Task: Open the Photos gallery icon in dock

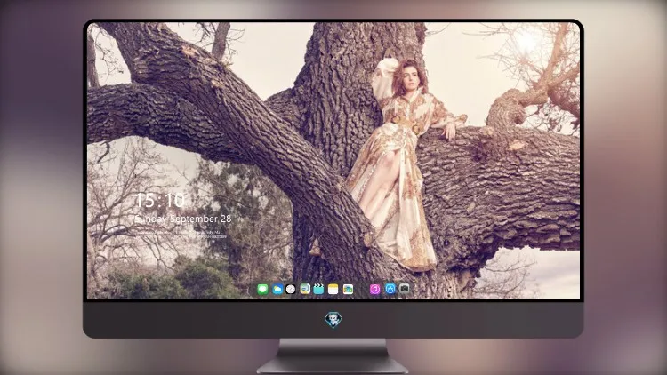Action: [x=348, y=290]
